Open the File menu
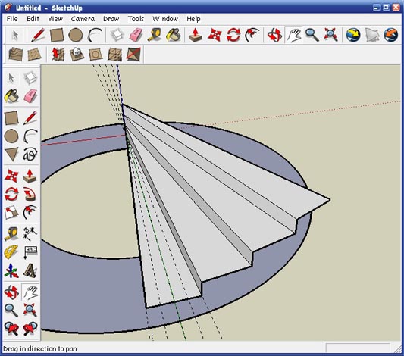 [12, 19]
